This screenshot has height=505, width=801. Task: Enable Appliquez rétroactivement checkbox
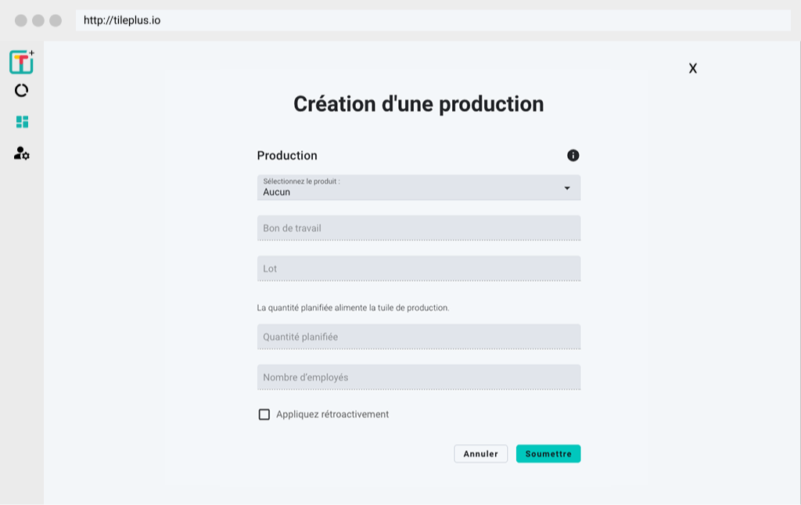[264, 414]
